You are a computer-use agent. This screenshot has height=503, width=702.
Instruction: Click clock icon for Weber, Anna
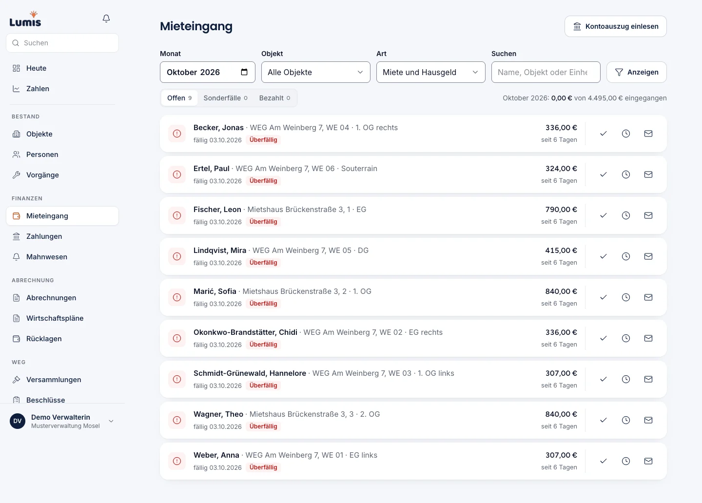point(626,461)
